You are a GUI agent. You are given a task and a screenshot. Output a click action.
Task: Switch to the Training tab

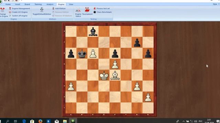point(38,4)
